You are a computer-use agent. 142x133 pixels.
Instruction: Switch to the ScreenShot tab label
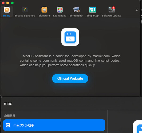click(76, 16)
